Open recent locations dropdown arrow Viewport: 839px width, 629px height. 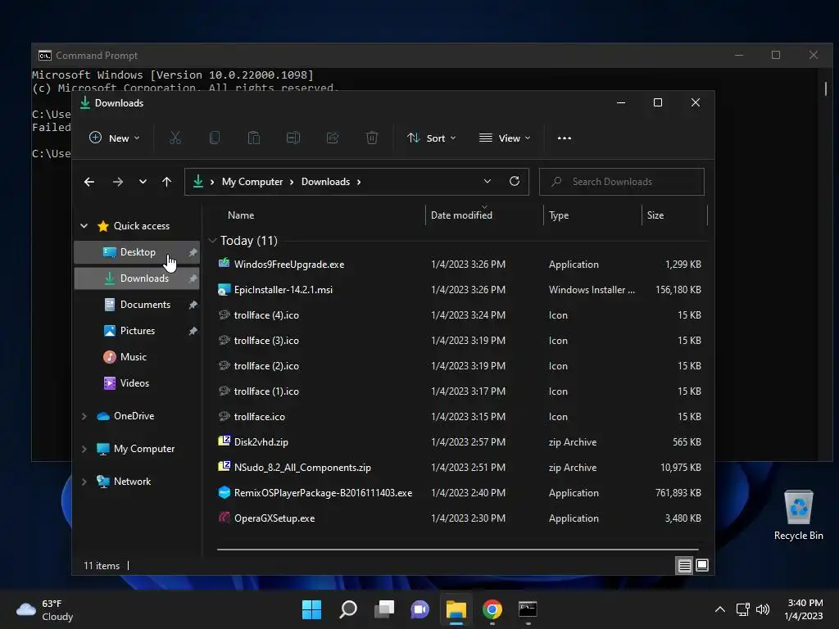[x=143, y=182]
